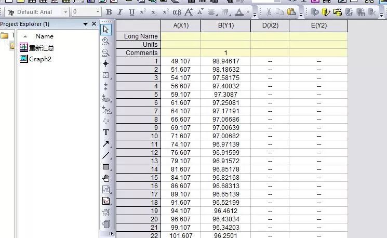Click cell with value 76.607
This screenshot has height=238, width=387.
181,153
